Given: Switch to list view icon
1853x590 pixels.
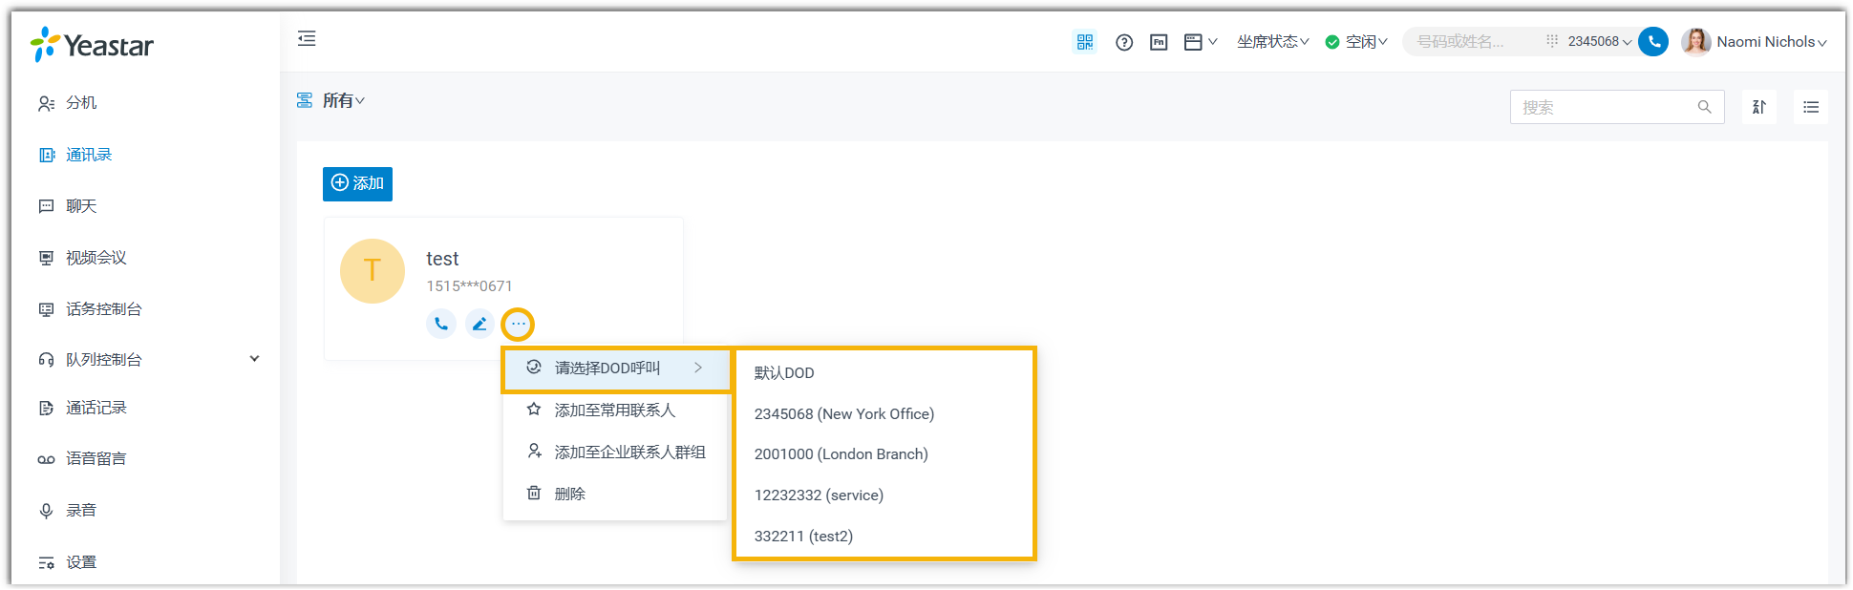Looking at the screenshot, I should 1810,107.
